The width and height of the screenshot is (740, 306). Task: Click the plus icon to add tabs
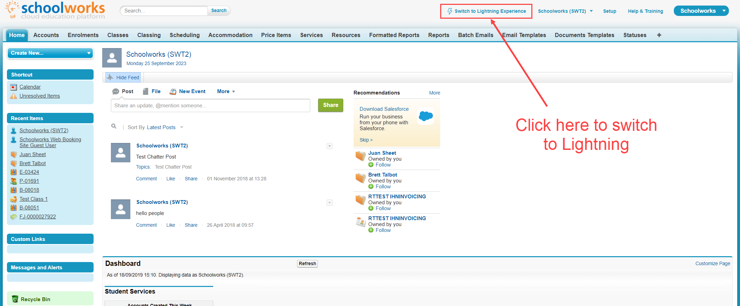point(659,35)
